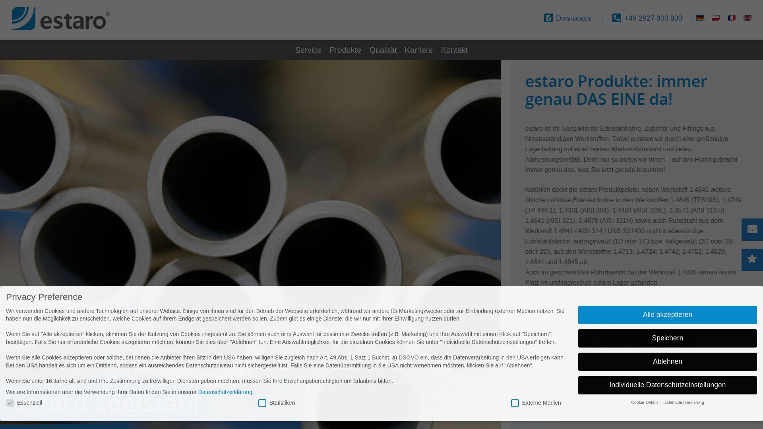Enable the Externe Medien checkbox
Viewport: 763px width, 429px height.
coord(515,403)
